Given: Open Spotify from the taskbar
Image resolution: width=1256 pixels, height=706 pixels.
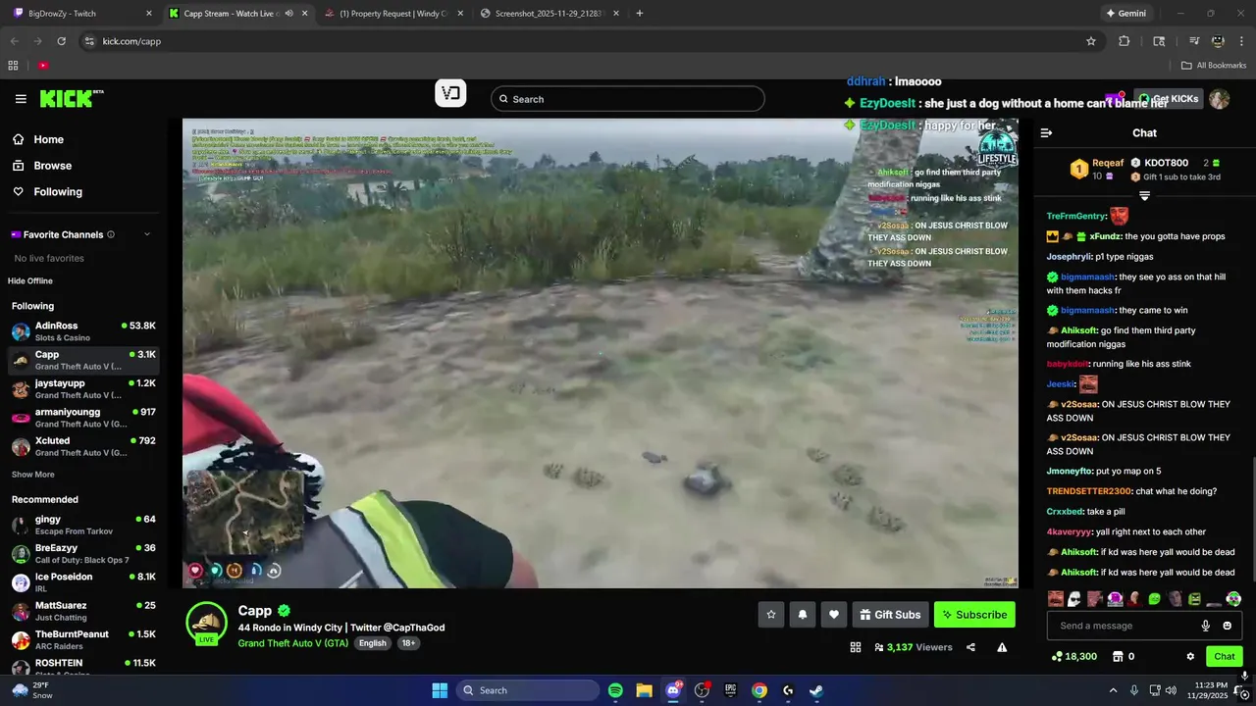Looking at the screenshot, I should 615,690.
